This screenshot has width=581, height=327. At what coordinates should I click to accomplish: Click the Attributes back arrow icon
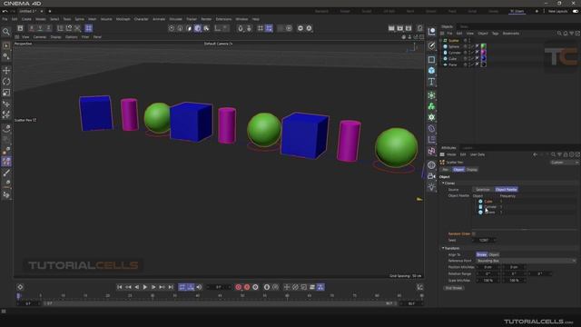coord(535,154)
